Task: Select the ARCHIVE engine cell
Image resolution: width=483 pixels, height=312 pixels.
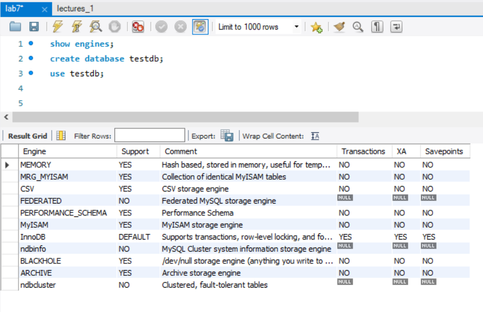Action: click(68, 272)
